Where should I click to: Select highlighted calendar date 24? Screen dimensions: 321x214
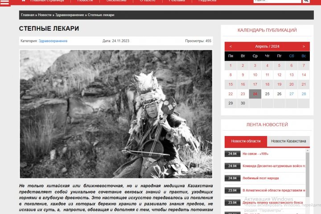click(x=255, y=94)
